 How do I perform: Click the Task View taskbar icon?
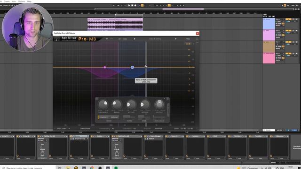pyautogui.click(x=60, y=168)
